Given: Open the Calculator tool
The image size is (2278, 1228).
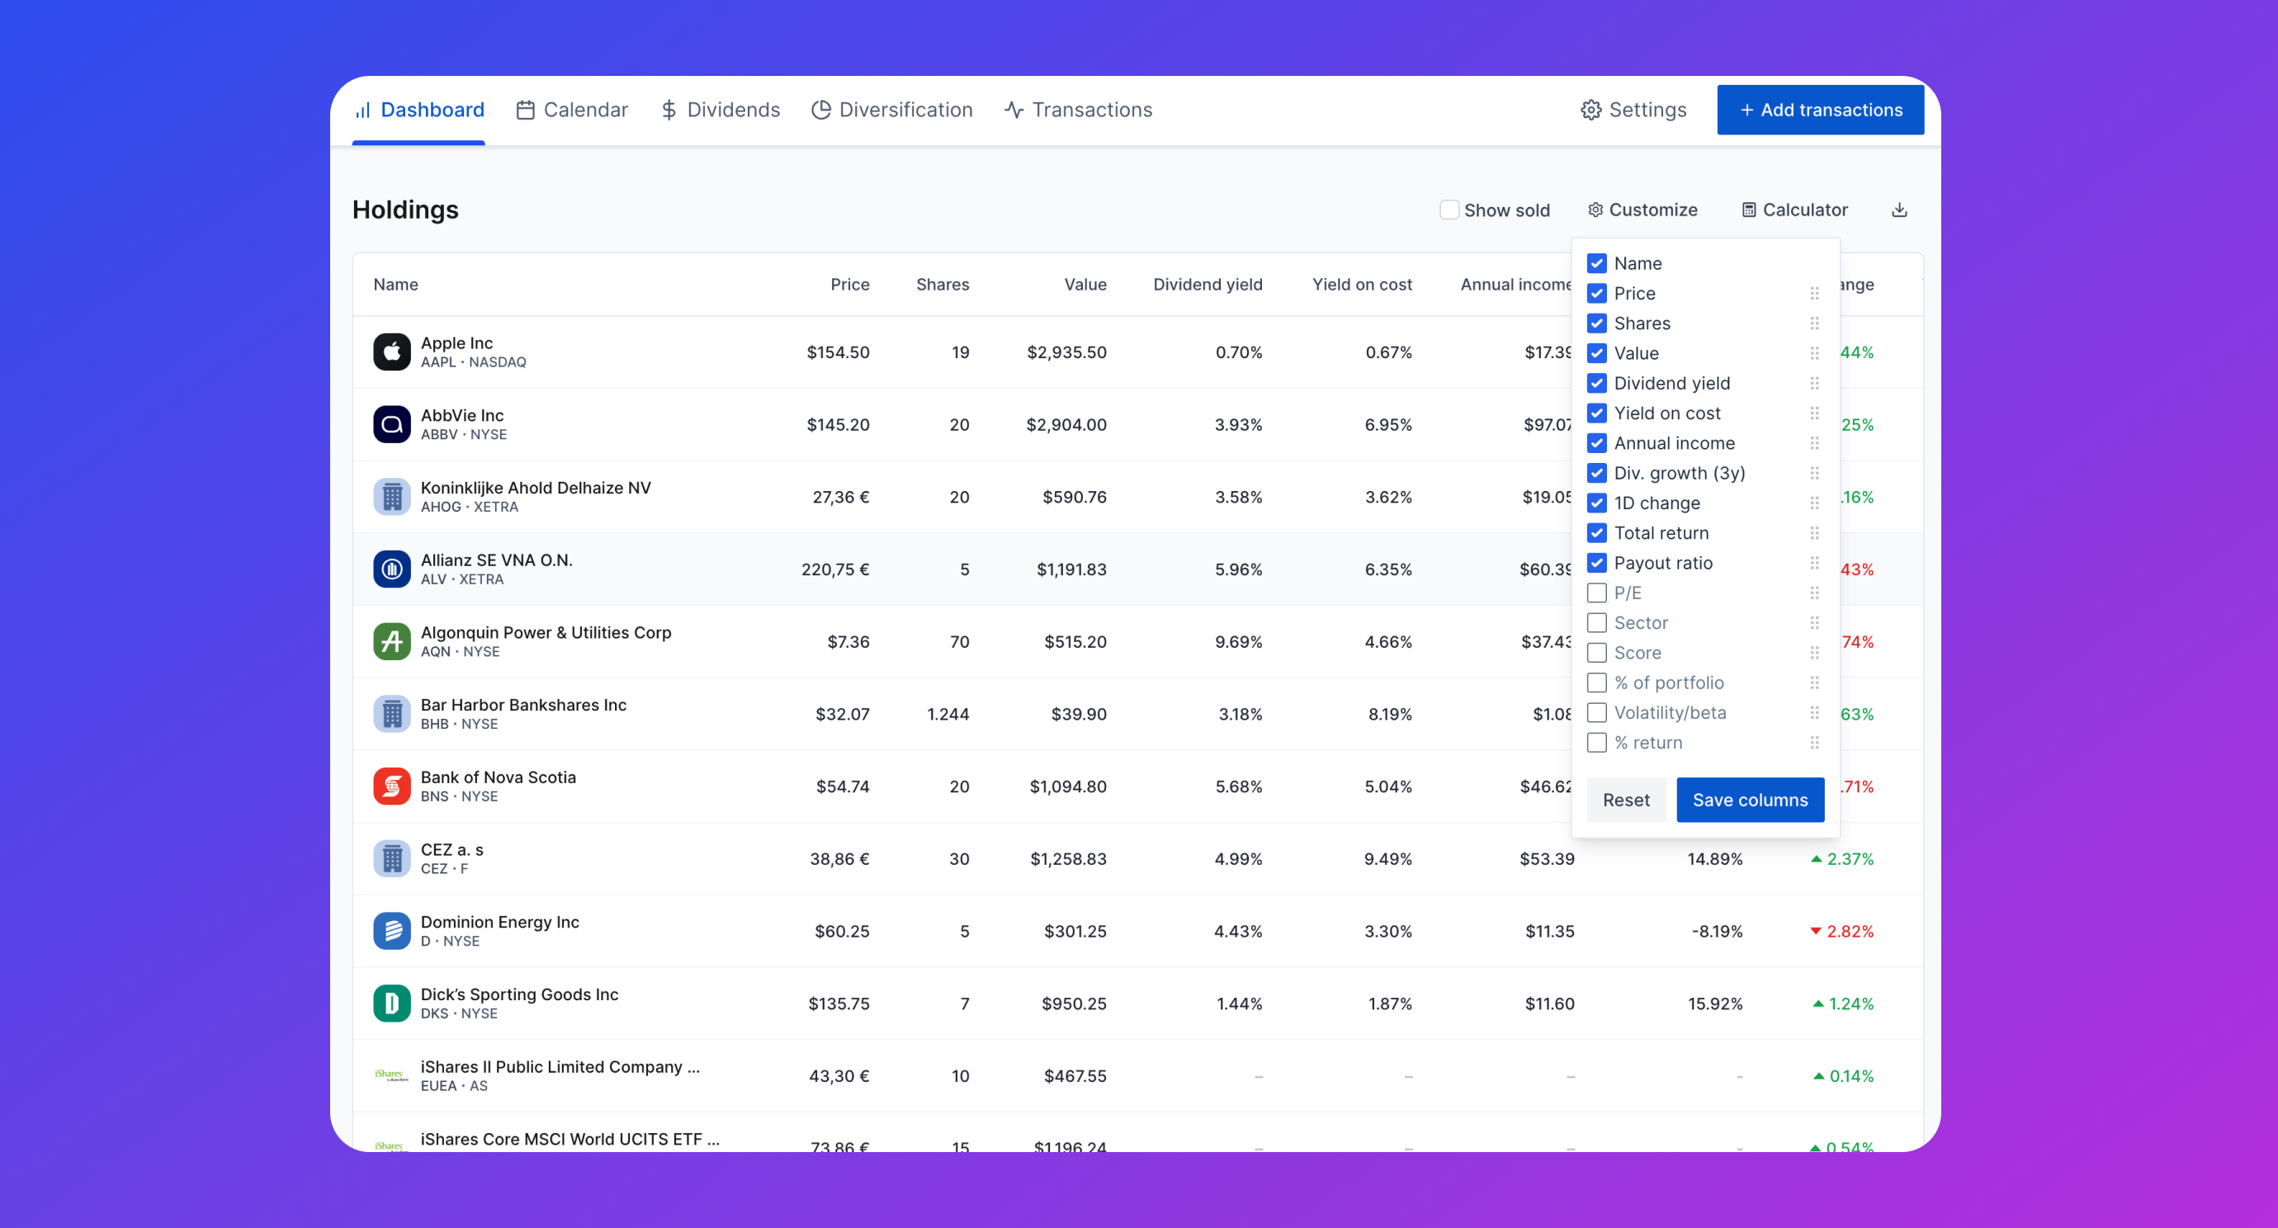Looking at the screenshot, I should (1794, 210).
